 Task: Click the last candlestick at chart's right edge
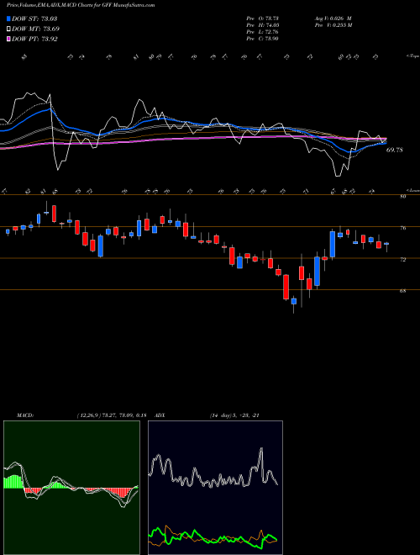point(386,246)
